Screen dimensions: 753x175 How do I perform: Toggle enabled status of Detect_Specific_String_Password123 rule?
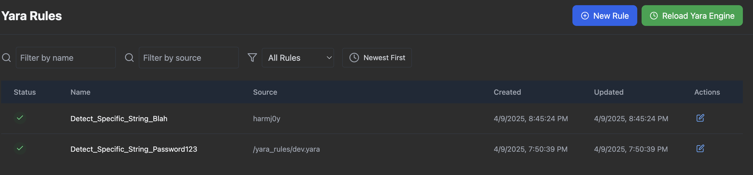pyautogui.click(x=20, y=149)
